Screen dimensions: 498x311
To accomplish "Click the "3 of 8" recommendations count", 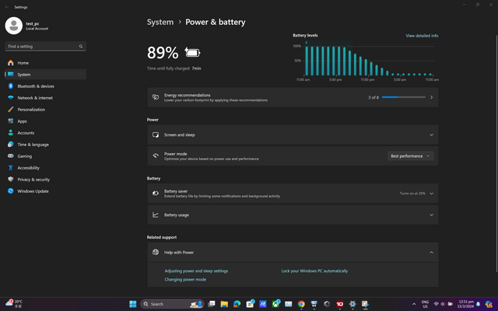I will tap(373, 97).
